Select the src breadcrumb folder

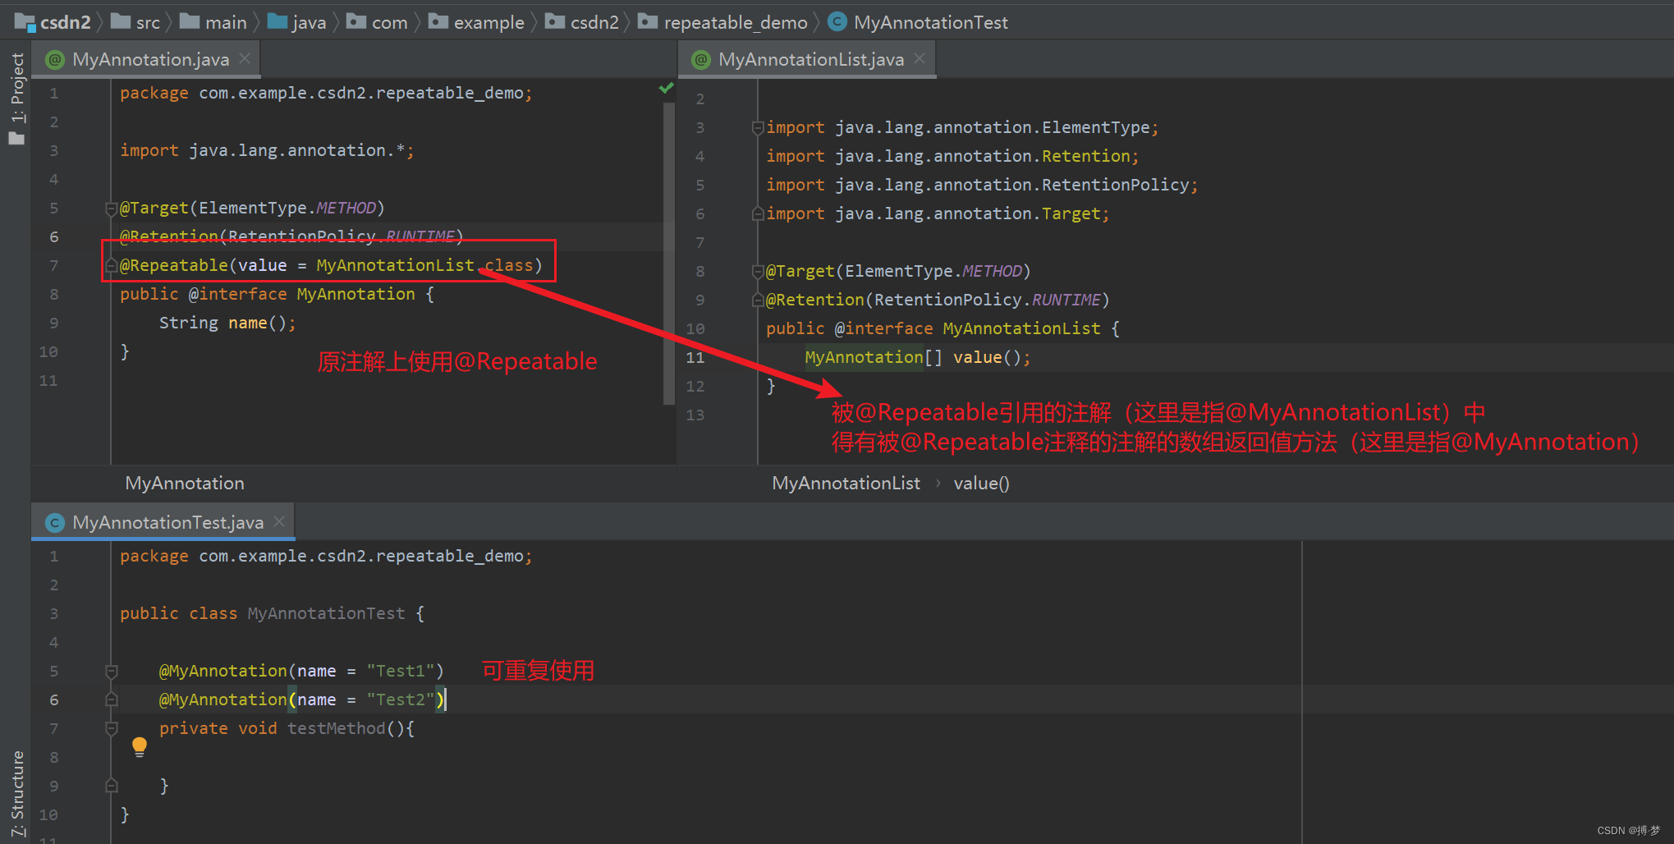135,22
